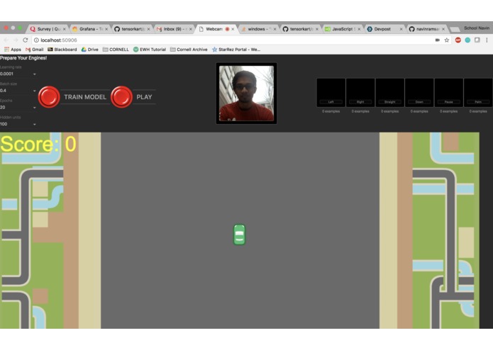Click the Right example thumbnail
The height and width of the screenshot is (350, 493).
point(360,93)
